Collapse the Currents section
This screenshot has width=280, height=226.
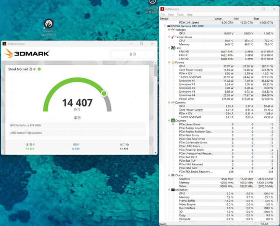pyautogui.click(x=169, y=103)
